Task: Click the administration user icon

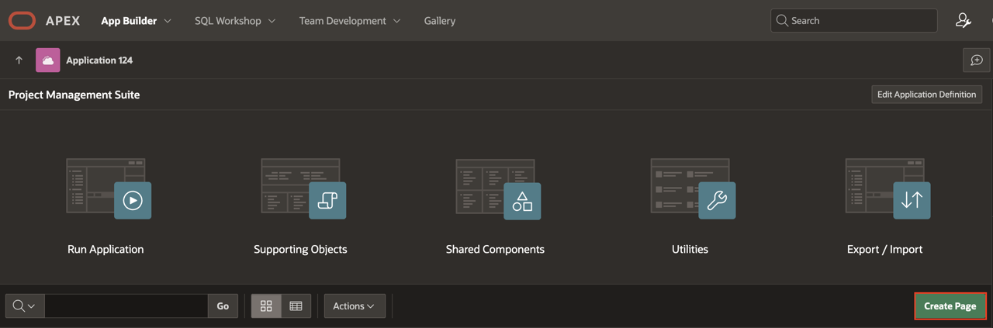Action: click(963, 21)
